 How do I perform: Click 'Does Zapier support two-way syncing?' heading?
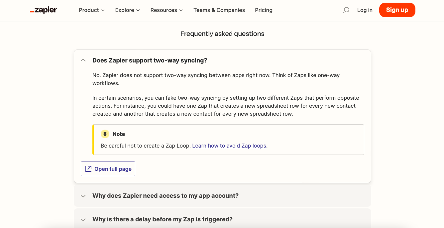(150, 60)
